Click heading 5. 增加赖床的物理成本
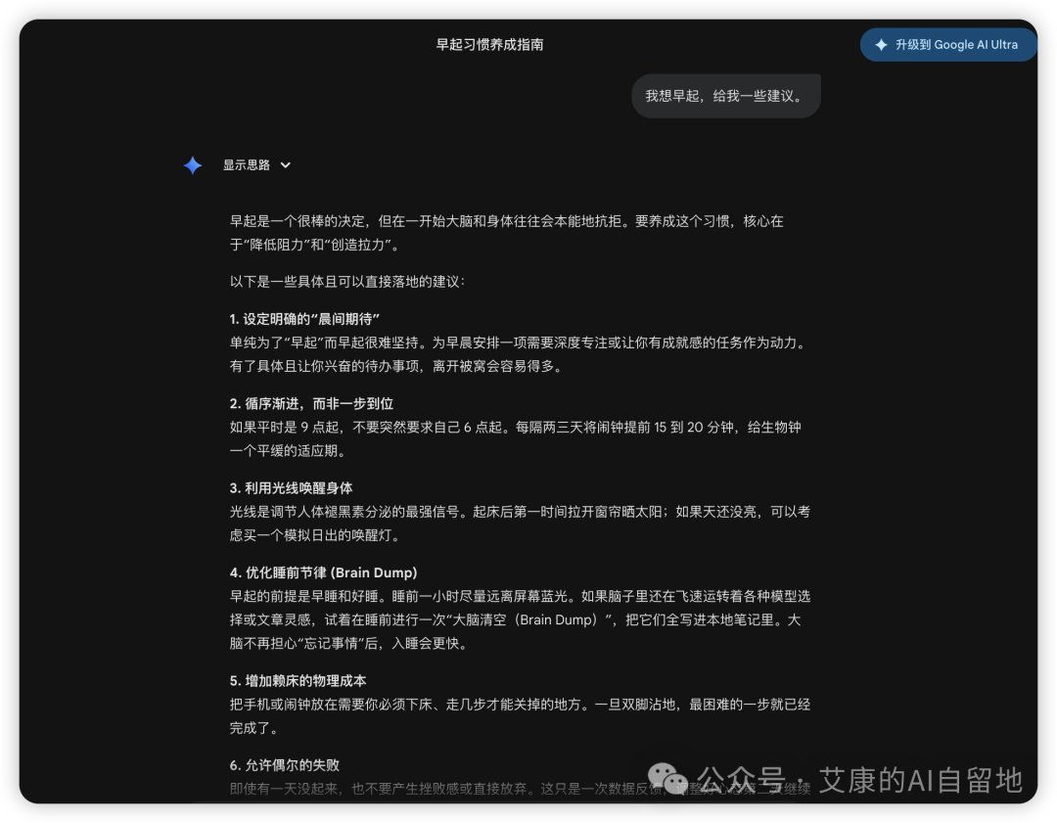Screen dimensions: 1057x823 [298, 681]
